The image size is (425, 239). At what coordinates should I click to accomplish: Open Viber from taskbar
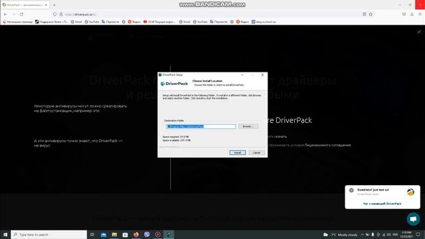pyautogui.click(x=147, y=234)
